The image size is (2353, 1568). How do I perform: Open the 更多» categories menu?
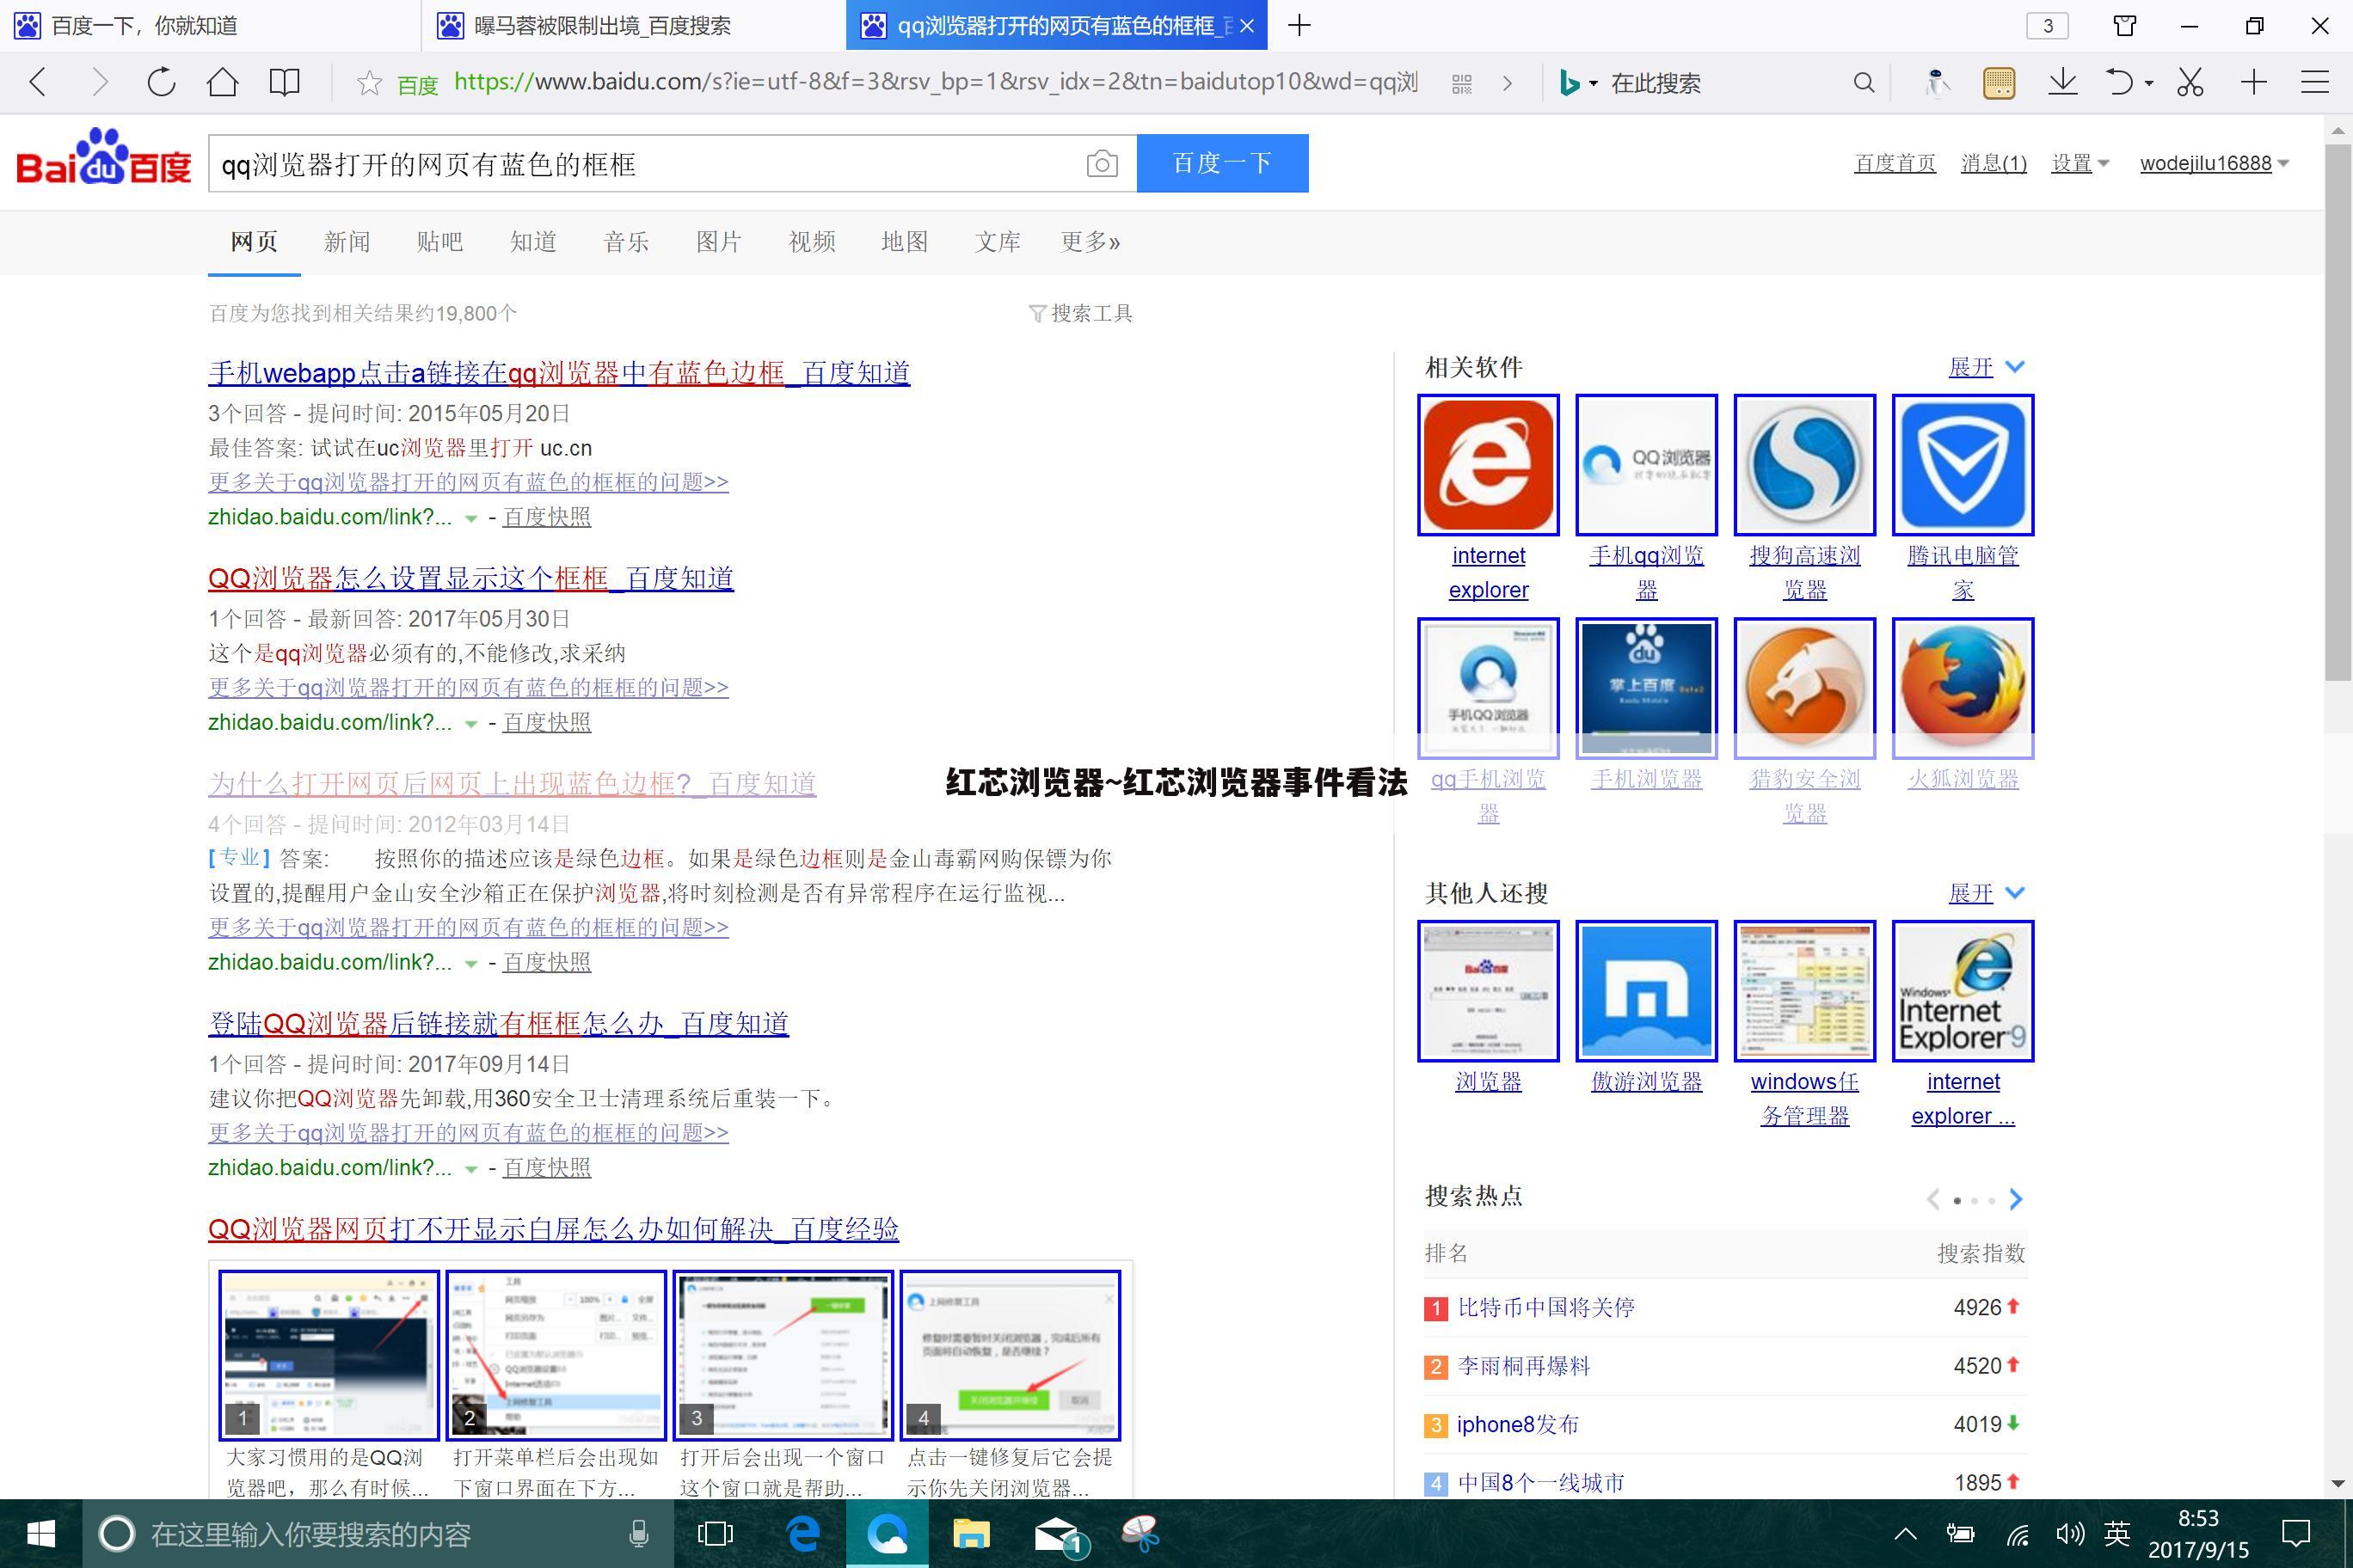(1090, 242)
